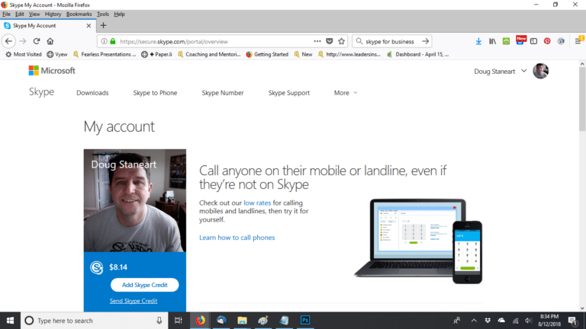Close the Skype My Account tab

pyautogui.click(x=89, y=26)
